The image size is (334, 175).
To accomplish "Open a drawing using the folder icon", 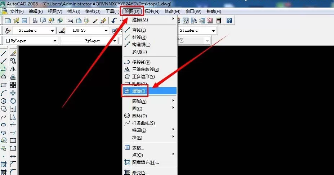I will tap(16, 21).
